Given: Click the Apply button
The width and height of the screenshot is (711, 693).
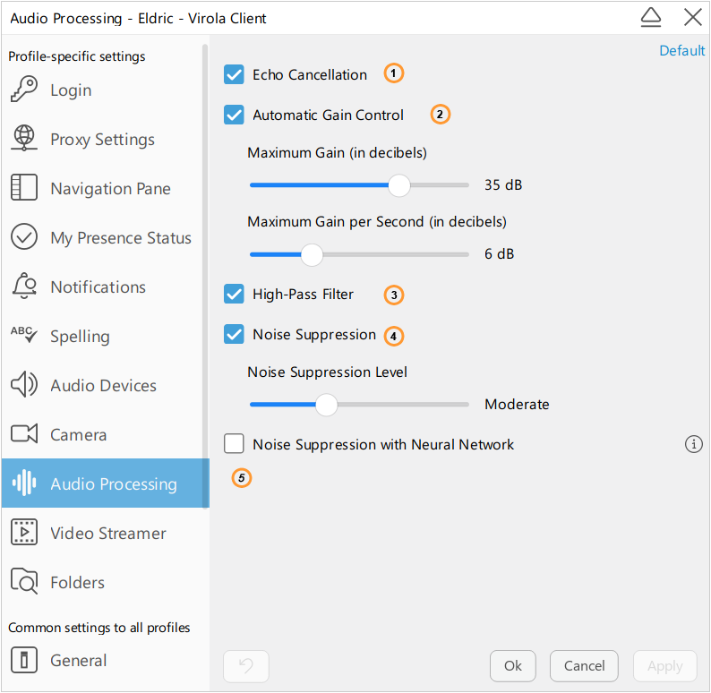Looking at the screenshot, I should click(x=664, y=666).
